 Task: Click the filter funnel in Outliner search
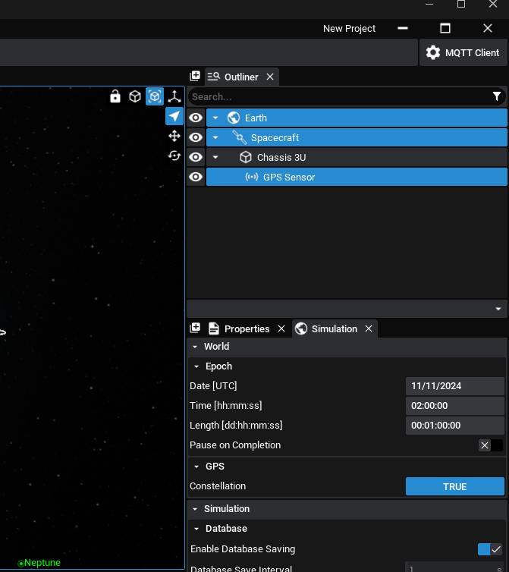[497, 96]
